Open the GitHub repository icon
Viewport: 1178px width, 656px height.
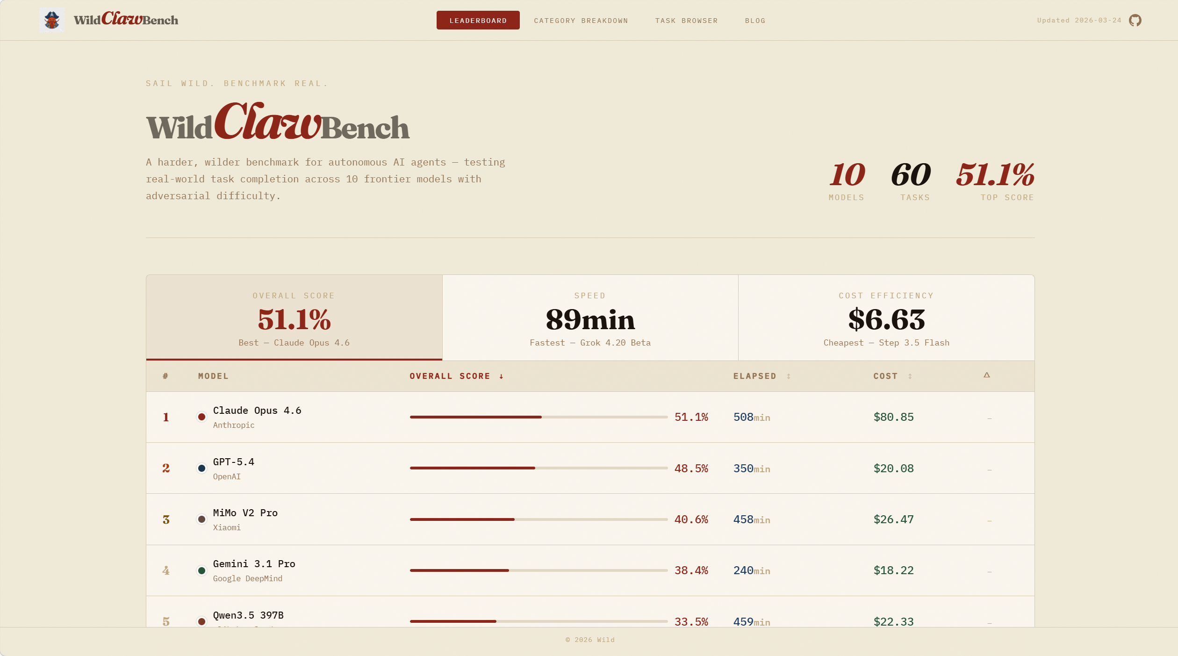1135,20
